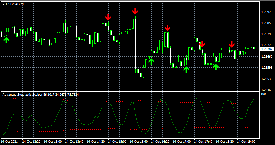This screenshot has height=145, width=275.
Task: Click the rightmost red sell arrow
Action: pos(231,44)
